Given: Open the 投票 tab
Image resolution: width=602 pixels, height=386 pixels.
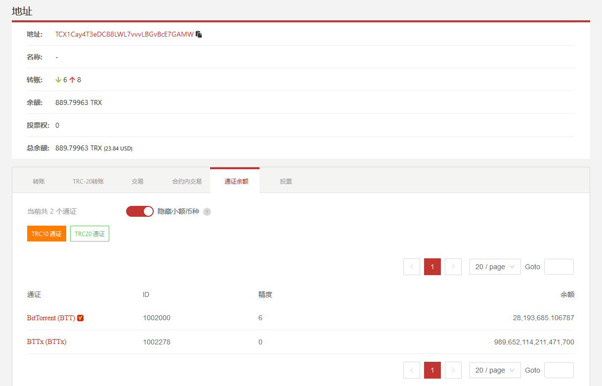Looking at the screenshot, I should point(286,182).
